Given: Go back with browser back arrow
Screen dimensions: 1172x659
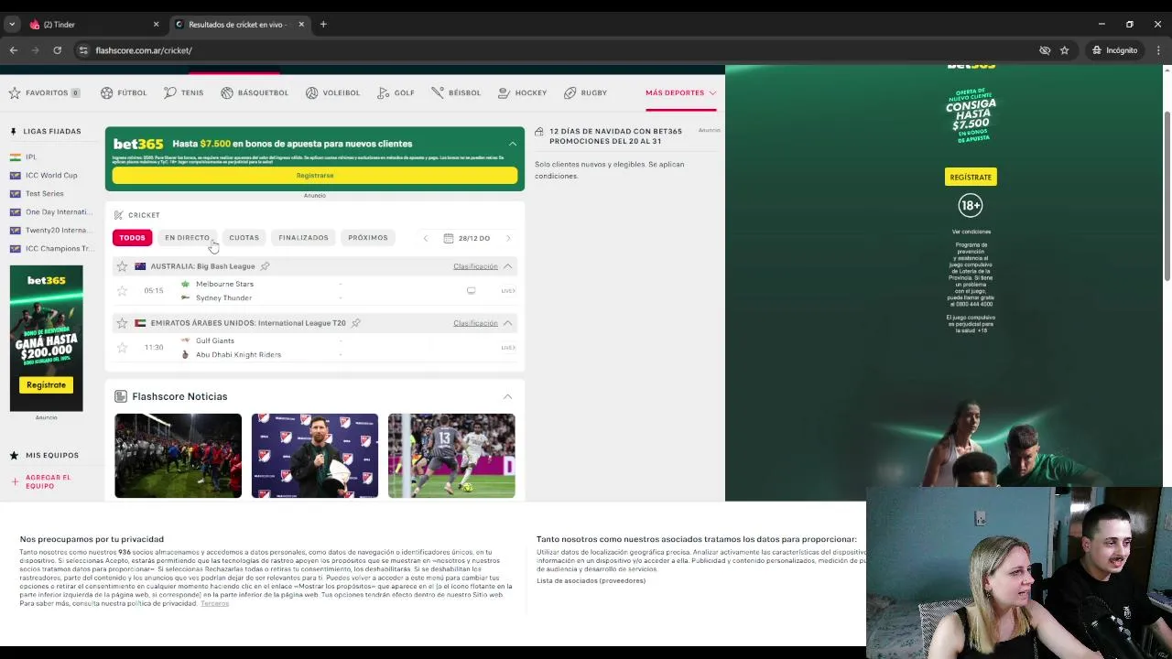Looking at the screenshot, I should tap(13, 50).
